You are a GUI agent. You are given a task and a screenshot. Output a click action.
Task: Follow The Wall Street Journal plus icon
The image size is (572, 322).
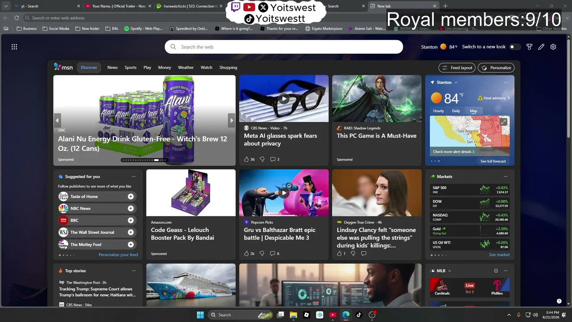(130, 232)
